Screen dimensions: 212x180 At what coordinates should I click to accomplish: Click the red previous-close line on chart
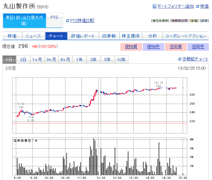pos(100,123)
